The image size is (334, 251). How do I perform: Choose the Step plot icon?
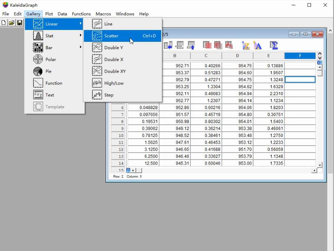[x=97, y=95]
